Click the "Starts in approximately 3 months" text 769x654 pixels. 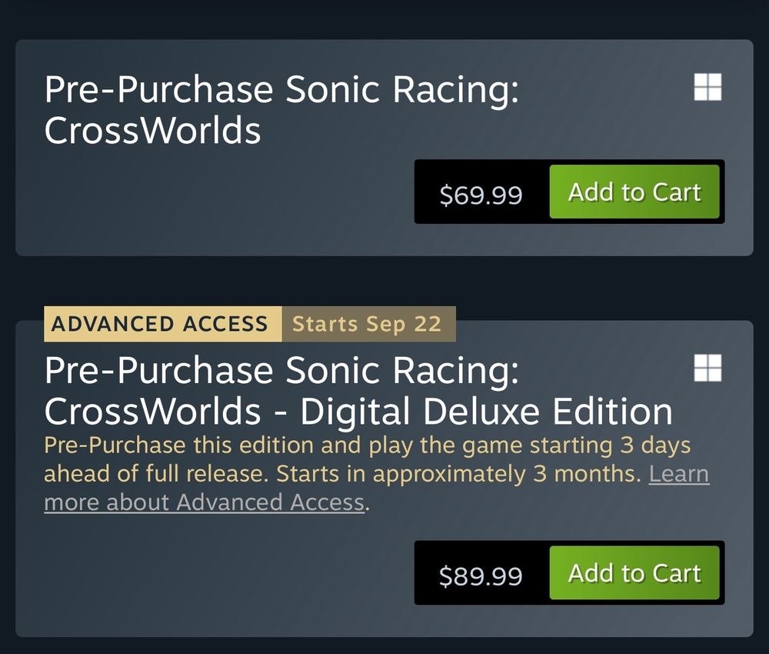458,474
